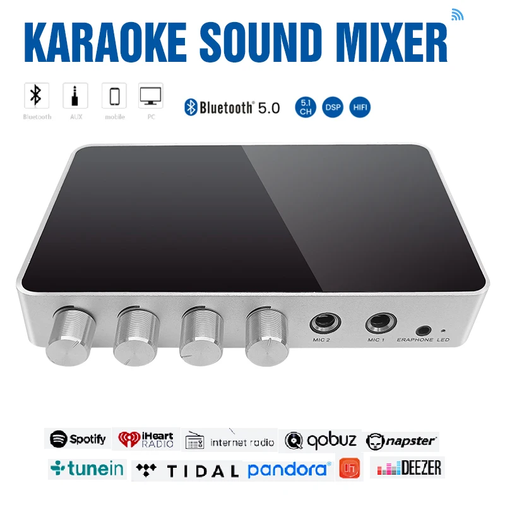Select the TIDAL logo
This screenshot has height=505, width=505.
coord(187,471)
